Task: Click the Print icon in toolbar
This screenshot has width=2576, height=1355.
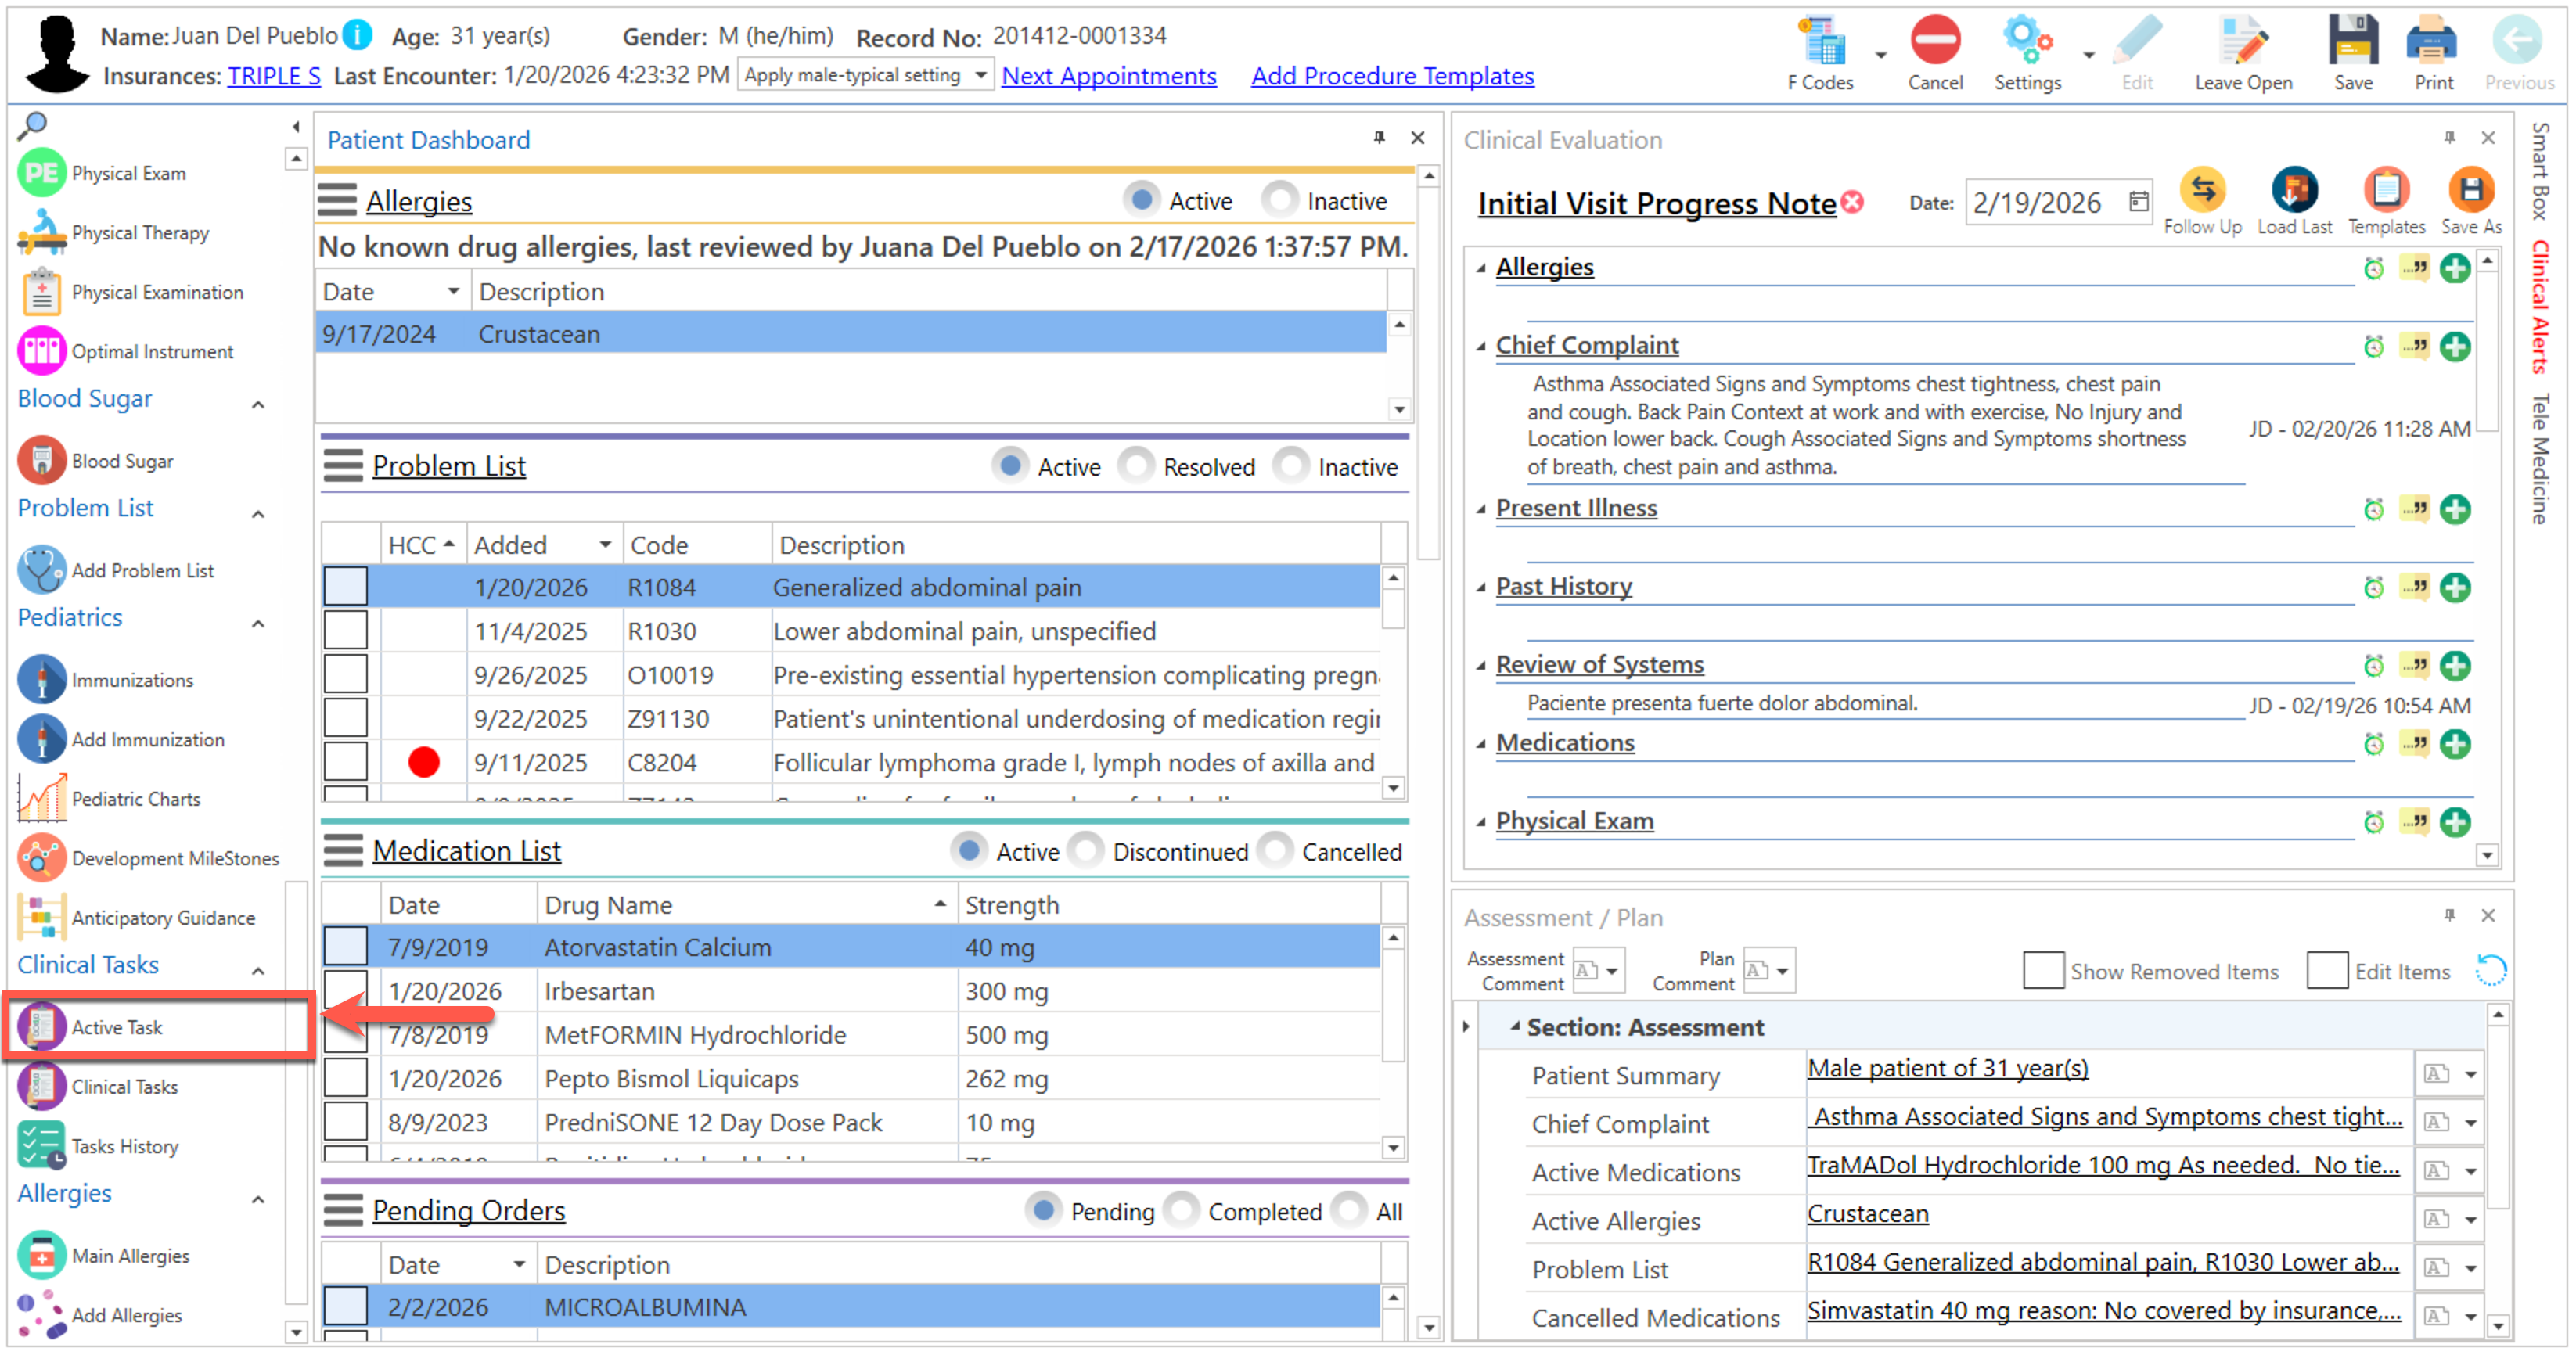Action: click(x=2432, y=44)
